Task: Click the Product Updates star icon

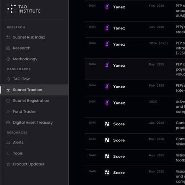Action: 8,164
